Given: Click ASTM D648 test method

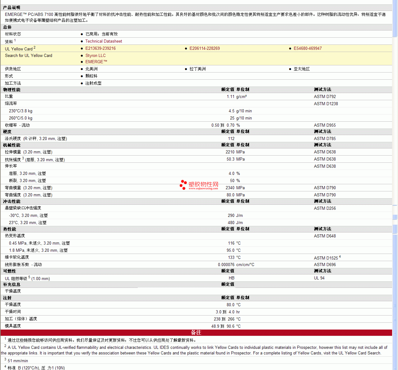Looking at the screenshot, I should [325, 236].
